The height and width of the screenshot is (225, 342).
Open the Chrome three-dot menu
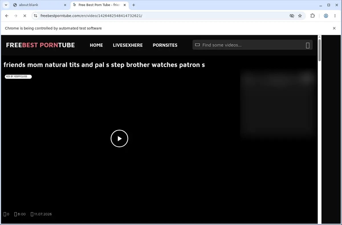click(335, 16)
